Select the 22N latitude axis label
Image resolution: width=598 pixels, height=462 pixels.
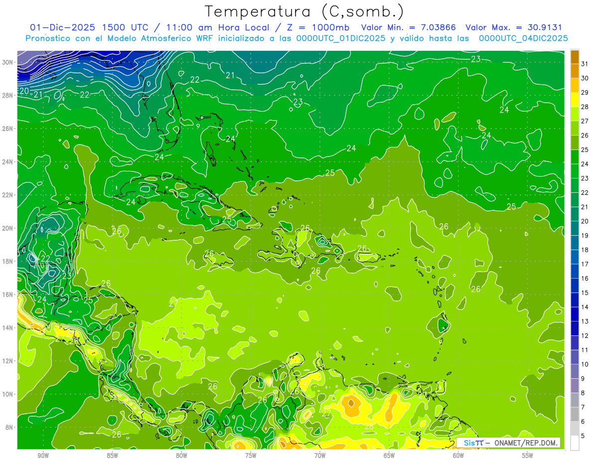pos(7,195)
